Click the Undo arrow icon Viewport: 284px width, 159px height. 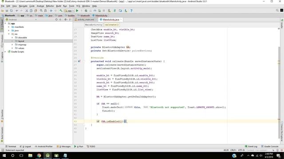click(x=17, y=11)
